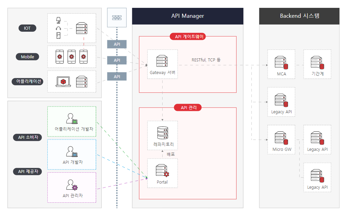Click the Portal server gear icon
The image size is (347, 216).
pyautogui.click(x=163, y=170)
